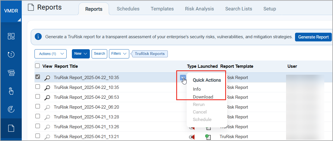Click the View column header
The width and height of the screenshot is (333, 141).
pyautogui.click(x=47, y=66)
